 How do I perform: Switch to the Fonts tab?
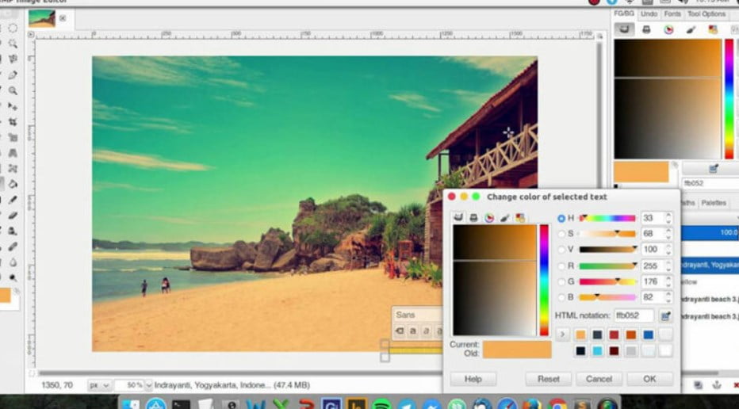[672, 14]
